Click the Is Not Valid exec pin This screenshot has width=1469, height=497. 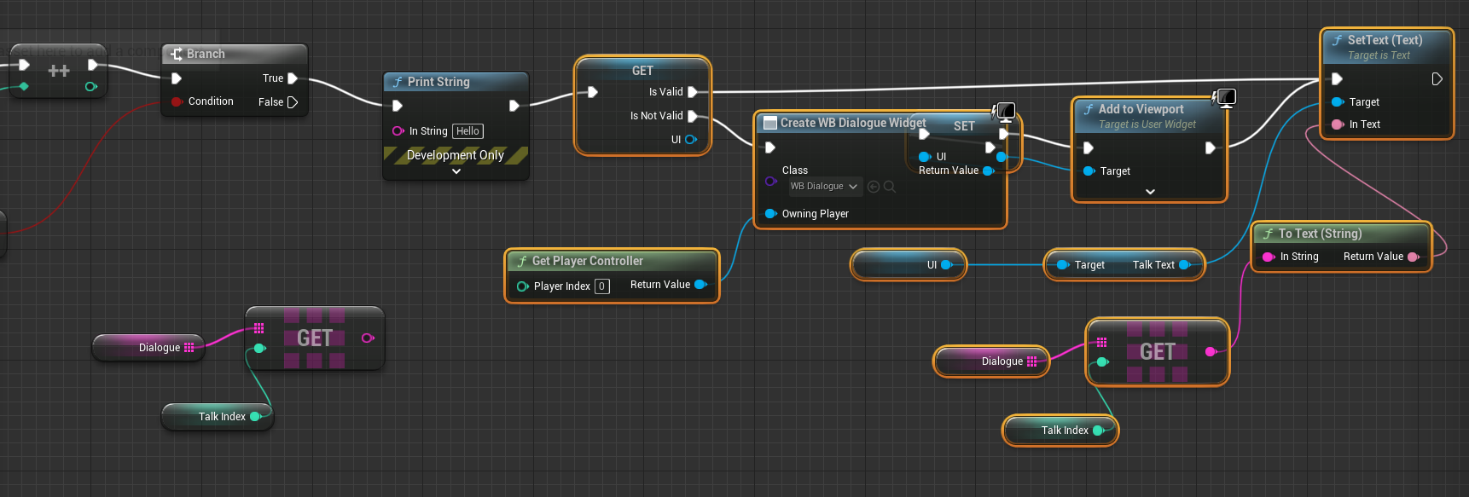pyautogui.click(x=693, y=116)
